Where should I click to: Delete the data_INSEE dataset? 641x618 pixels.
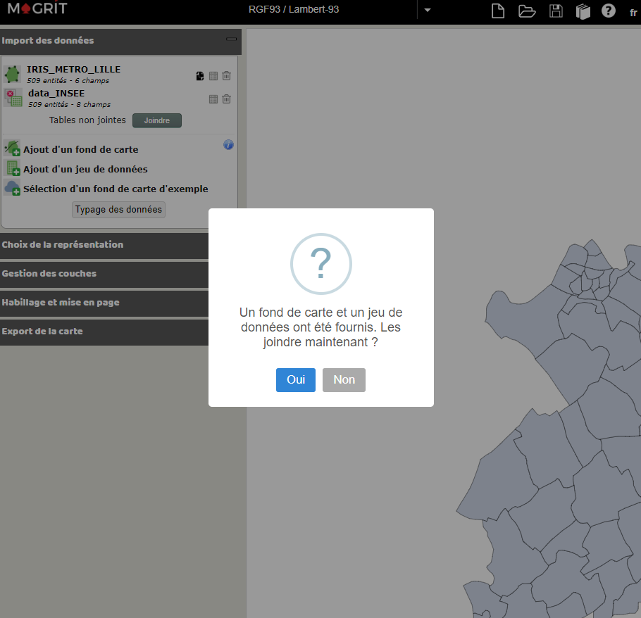(226, 99)
